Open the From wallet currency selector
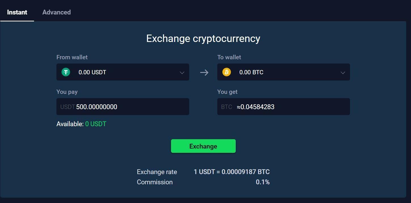Viewport: 411px width, 203px height. 123,72
